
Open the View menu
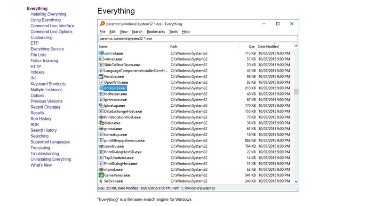[124, 32]
